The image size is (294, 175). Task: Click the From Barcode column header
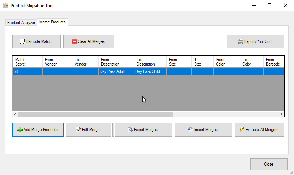(274, 62)
